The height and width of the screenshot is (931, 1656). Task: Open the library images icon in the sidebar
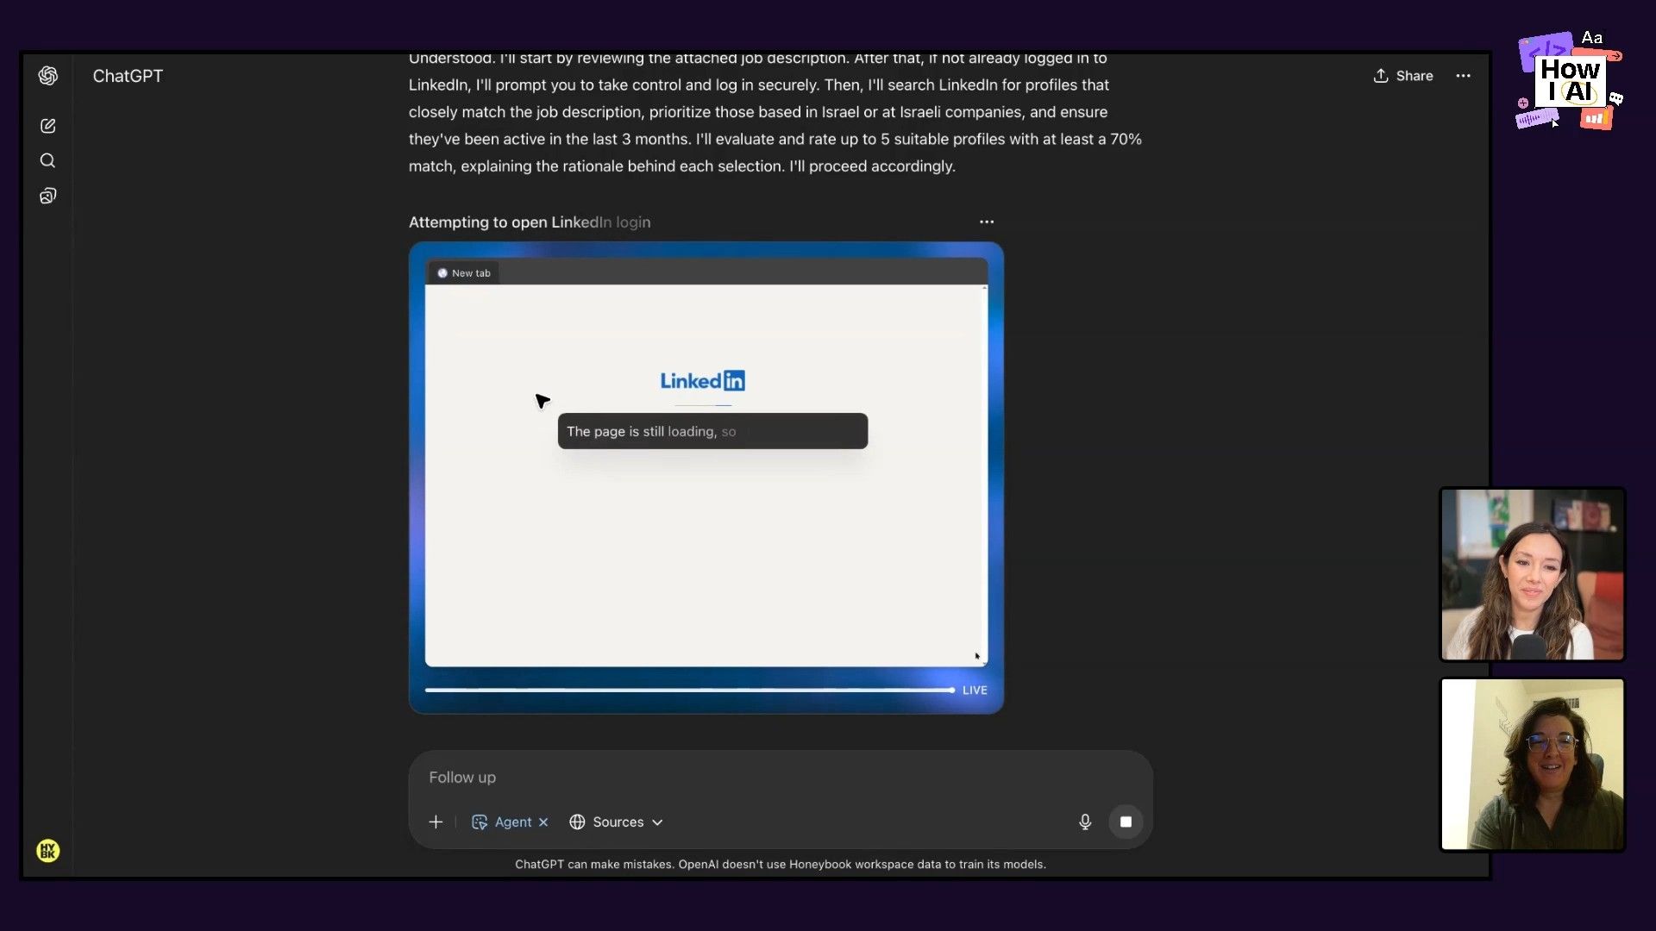click(x=48, y=196)
